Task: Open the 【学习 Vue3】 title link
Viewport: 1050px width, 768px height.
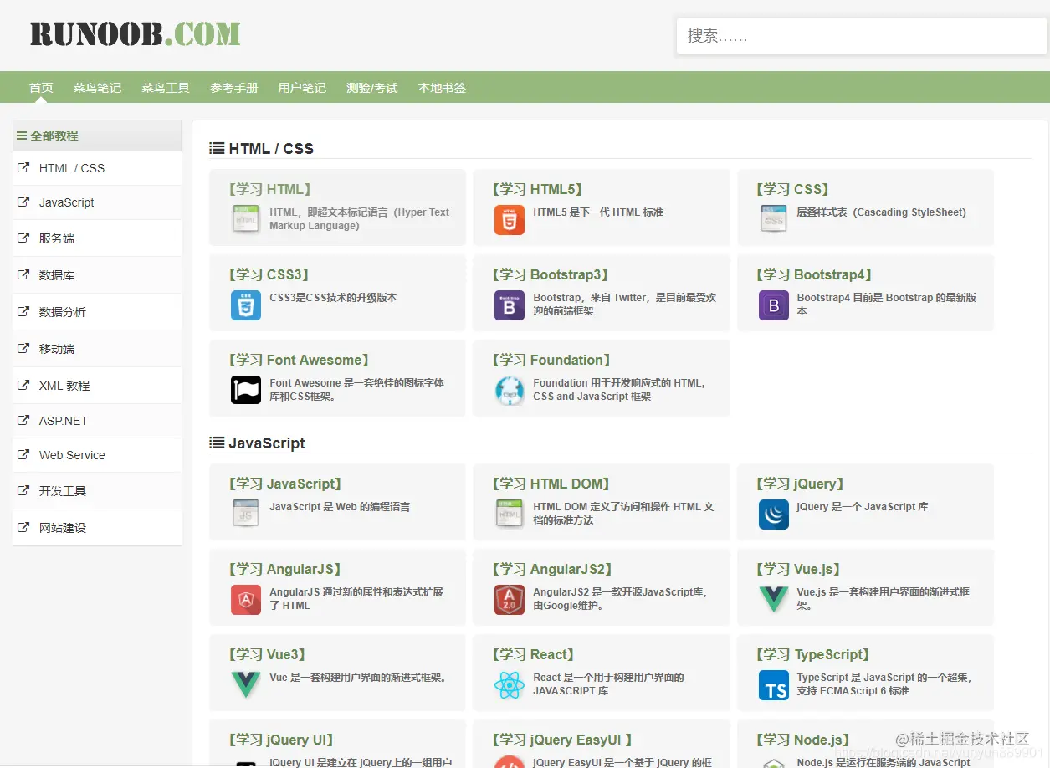Action: click(267, 654)
